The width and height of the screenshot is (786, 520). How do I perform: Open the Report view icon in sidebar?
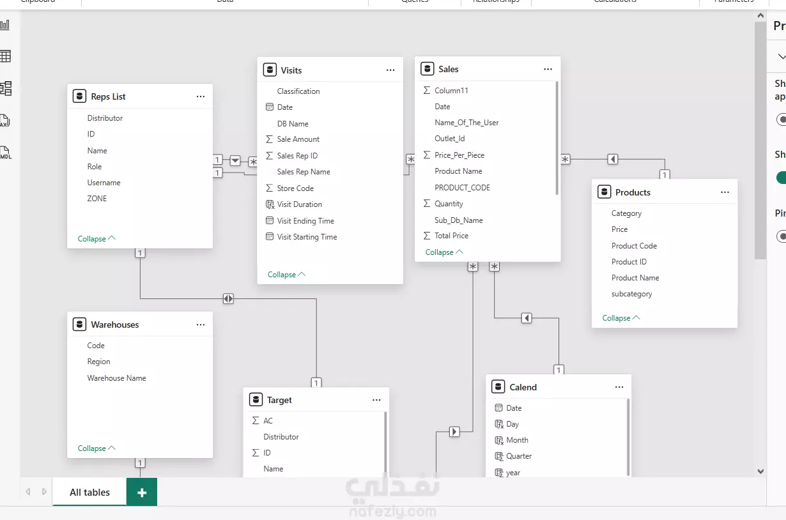[x=5, y=25]
